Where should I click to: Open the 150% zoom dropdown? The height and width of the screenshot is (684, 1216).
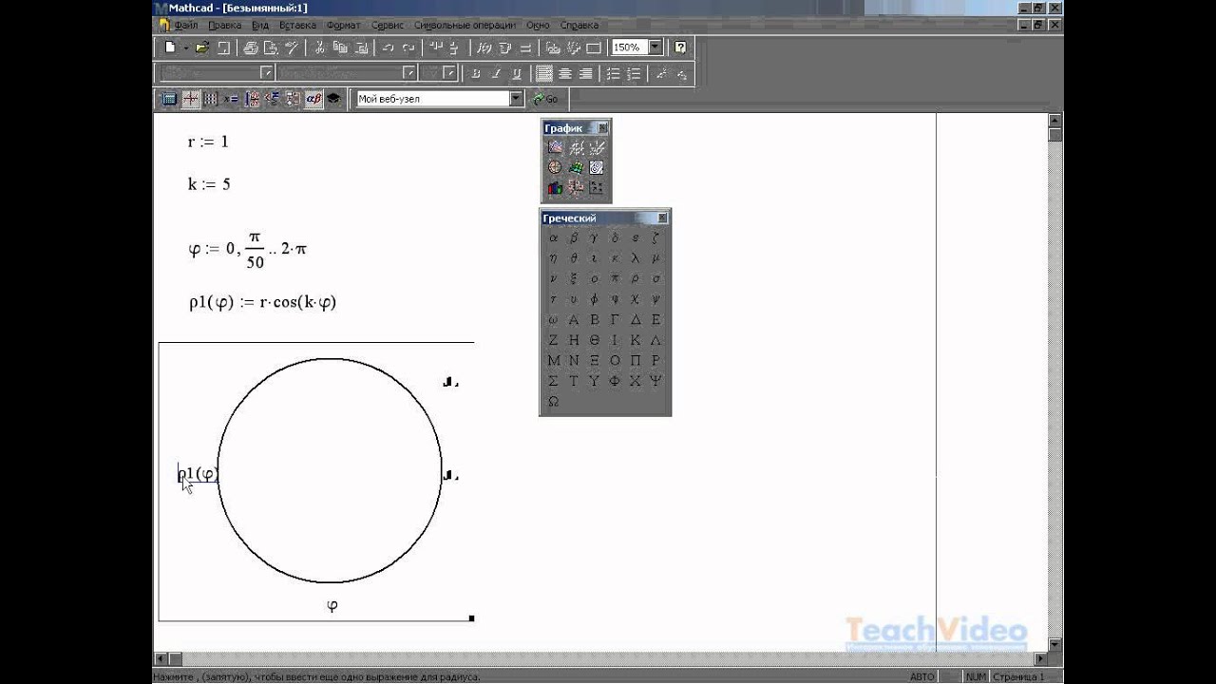(655, 47)
